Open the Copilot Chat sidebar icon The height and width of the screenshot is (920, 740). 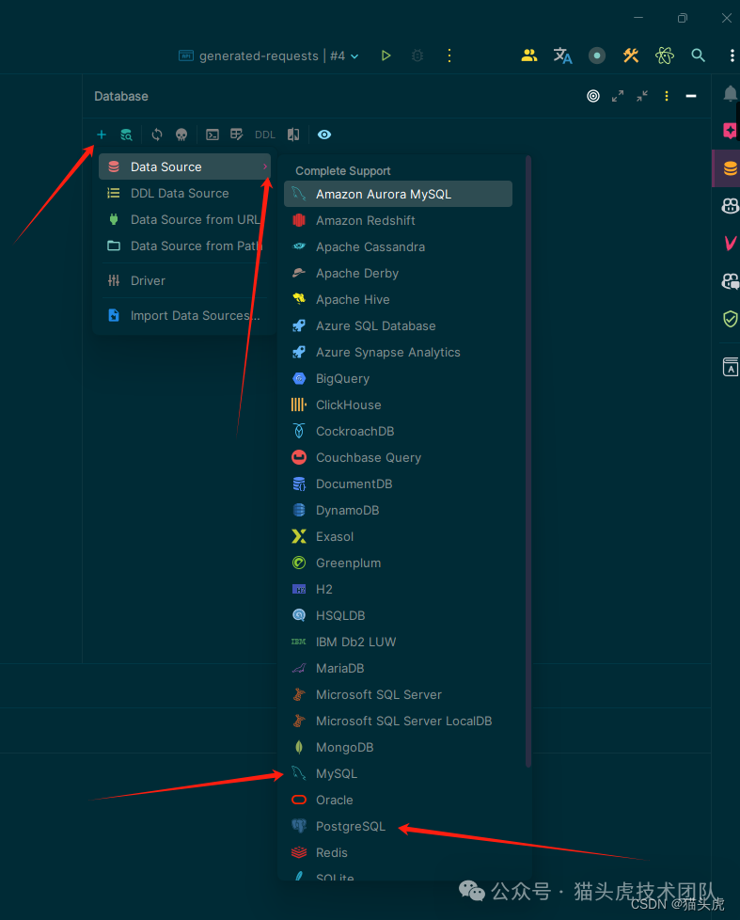(x=730, y=281)
